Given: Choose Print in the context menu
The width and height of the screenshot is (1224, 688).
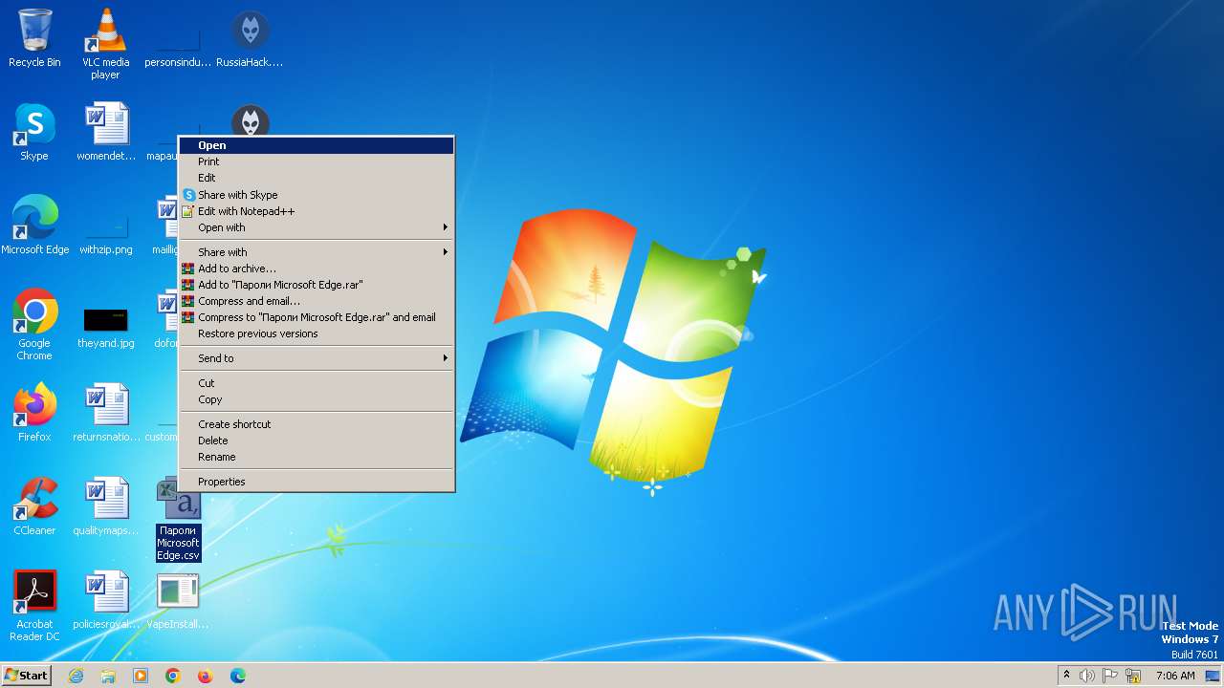Looking at the screenshot, I should [316, 161].
